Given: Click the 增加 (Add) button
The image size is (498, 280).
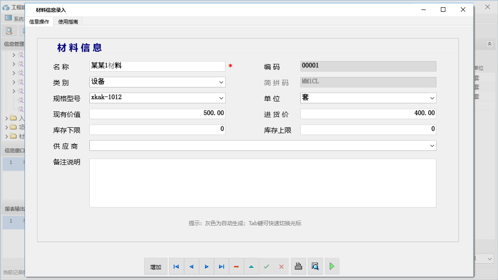Looking at the screenshot, I should [x=156, y=266].
